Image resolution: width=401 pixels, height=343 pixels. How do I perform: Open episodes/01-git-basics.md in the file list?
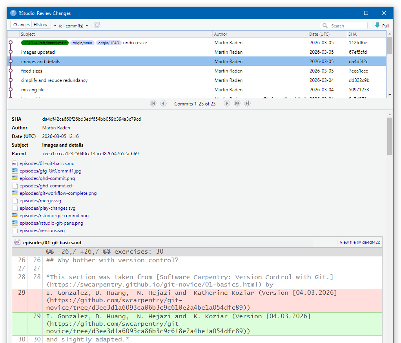(x=47, y=163)
